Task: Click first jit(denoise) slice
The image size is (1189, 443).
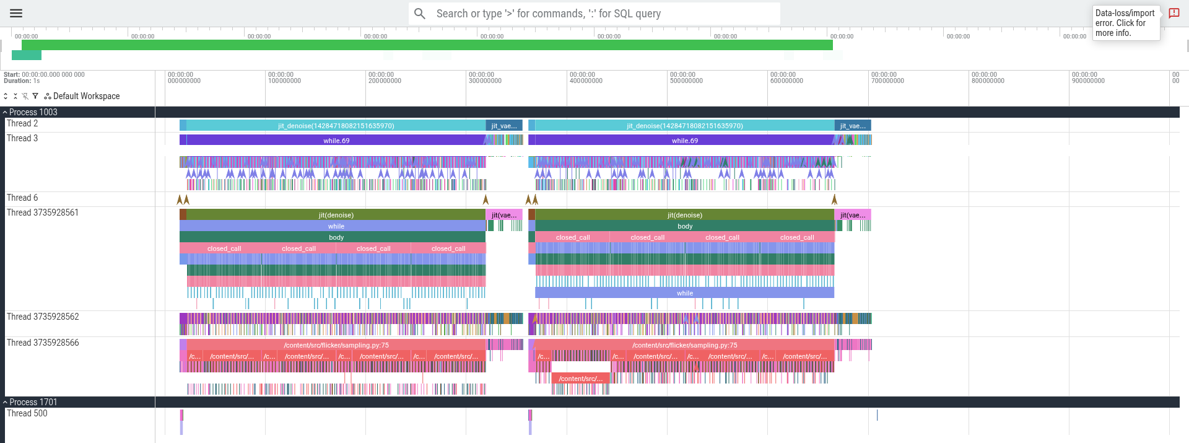Action: click(x=336, y=215)
